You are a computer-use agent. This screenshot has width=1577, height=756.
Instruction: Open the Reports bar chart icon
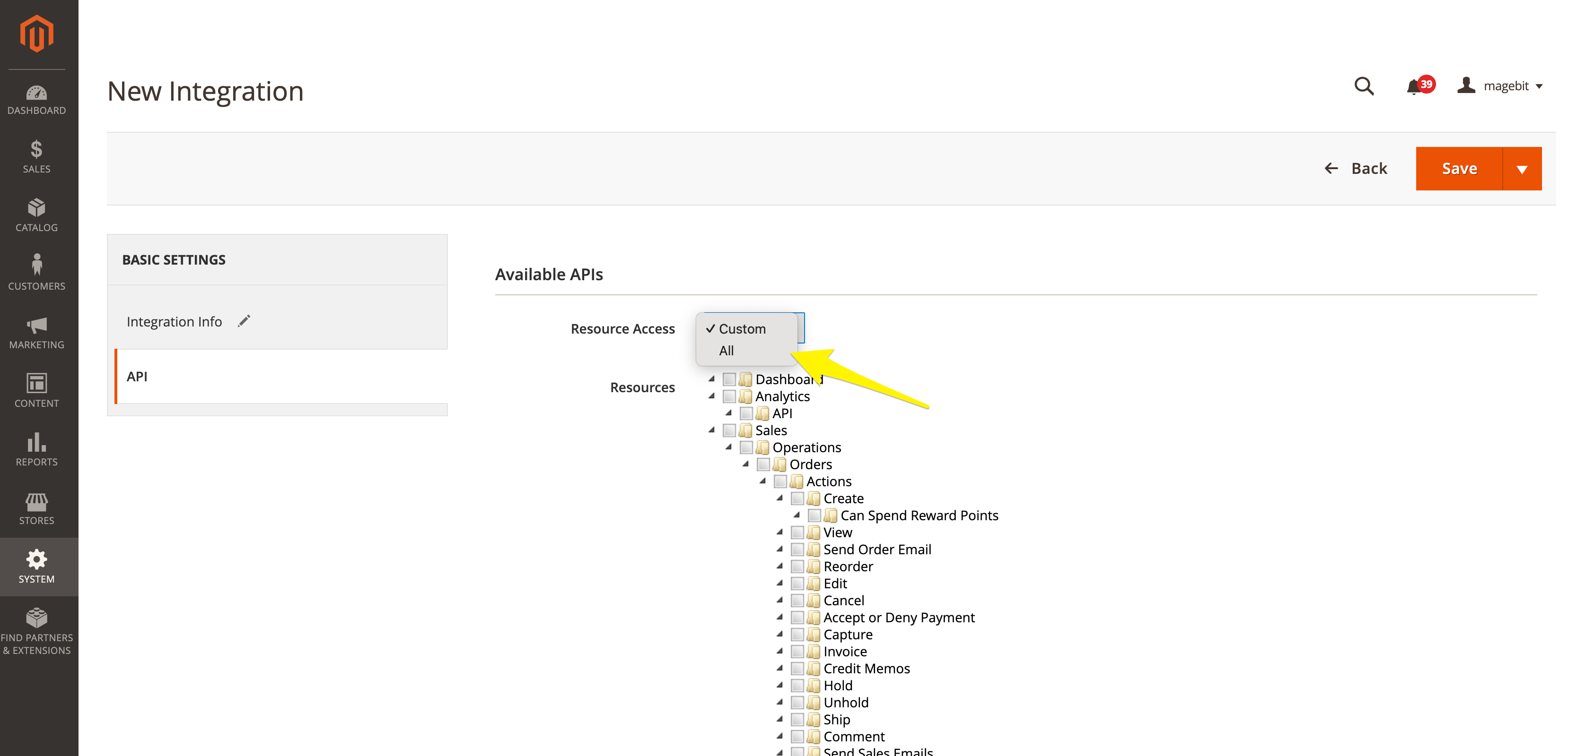click(36, 442)
